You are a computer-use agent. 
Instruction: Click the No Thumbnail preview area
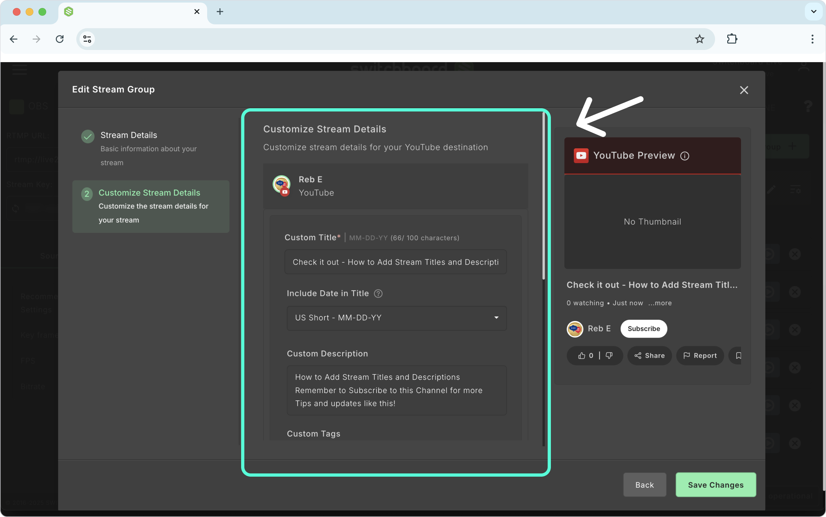(653, 222)
